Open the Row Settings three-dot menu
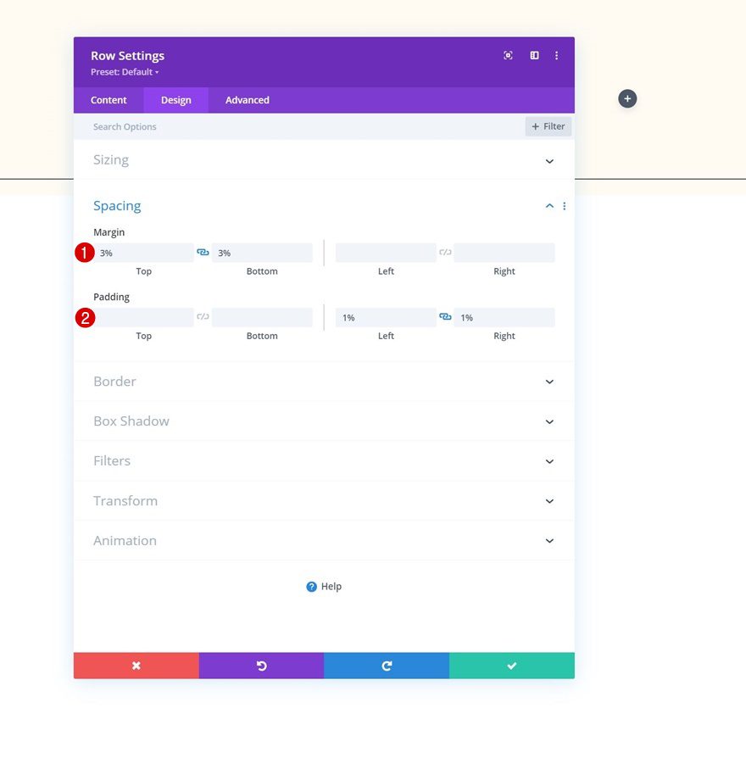The image size is (746, 758). (556, 56)
